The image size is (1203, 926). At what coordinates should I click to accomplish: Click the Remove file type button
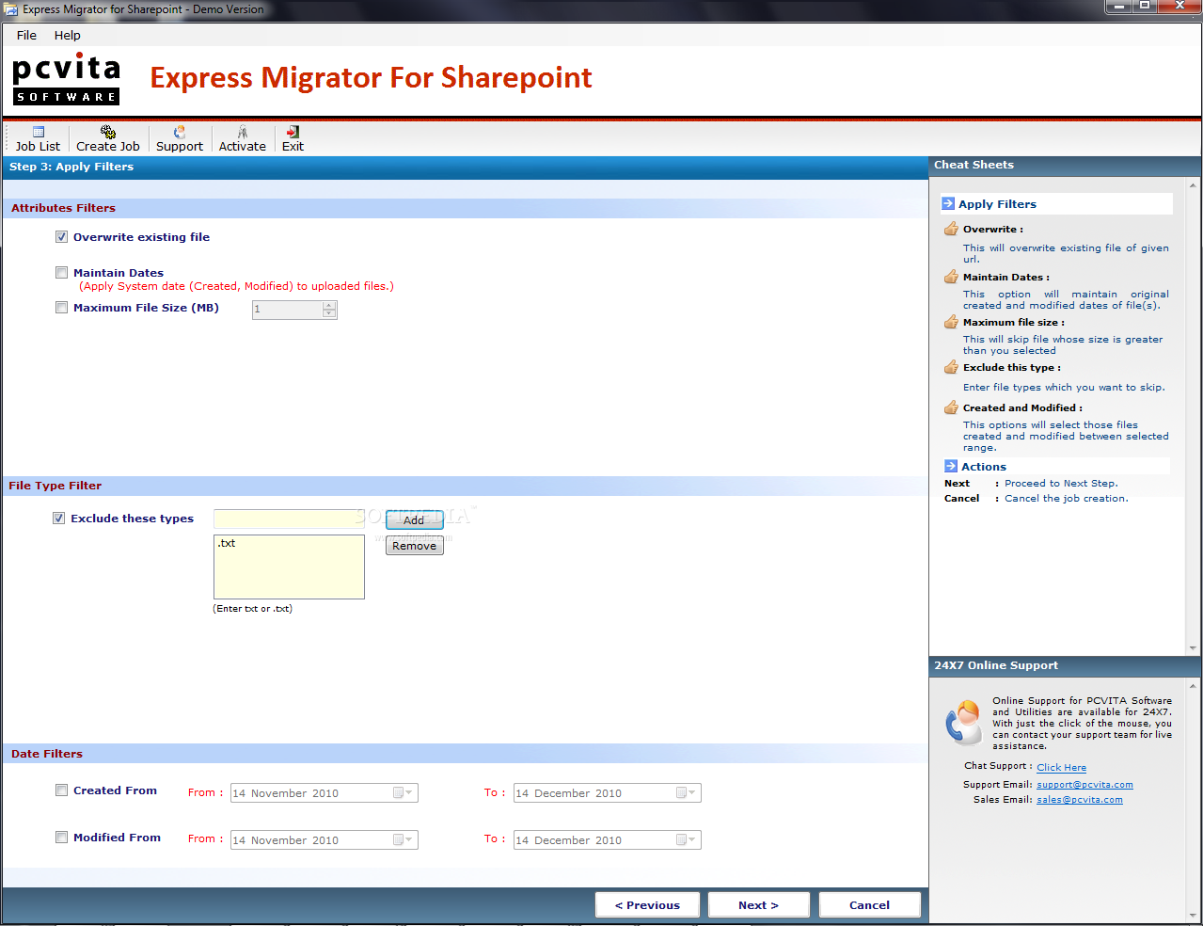click(x=414, y=546)
